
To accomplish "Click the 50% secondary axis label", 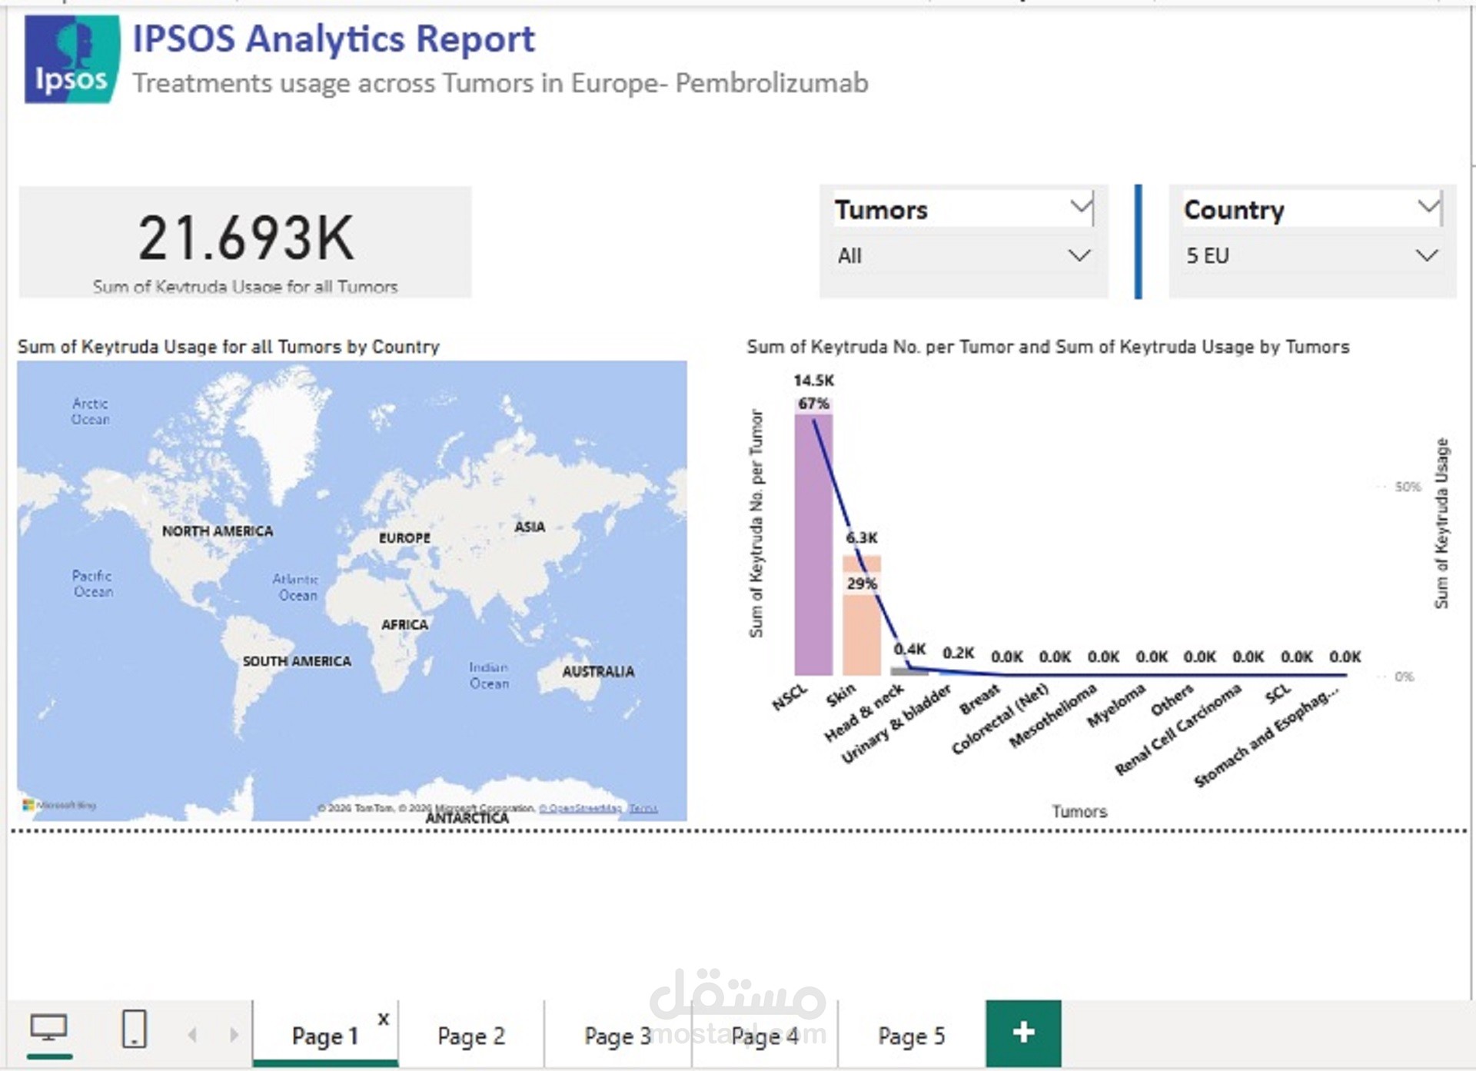I will (x=1408, y=487).
